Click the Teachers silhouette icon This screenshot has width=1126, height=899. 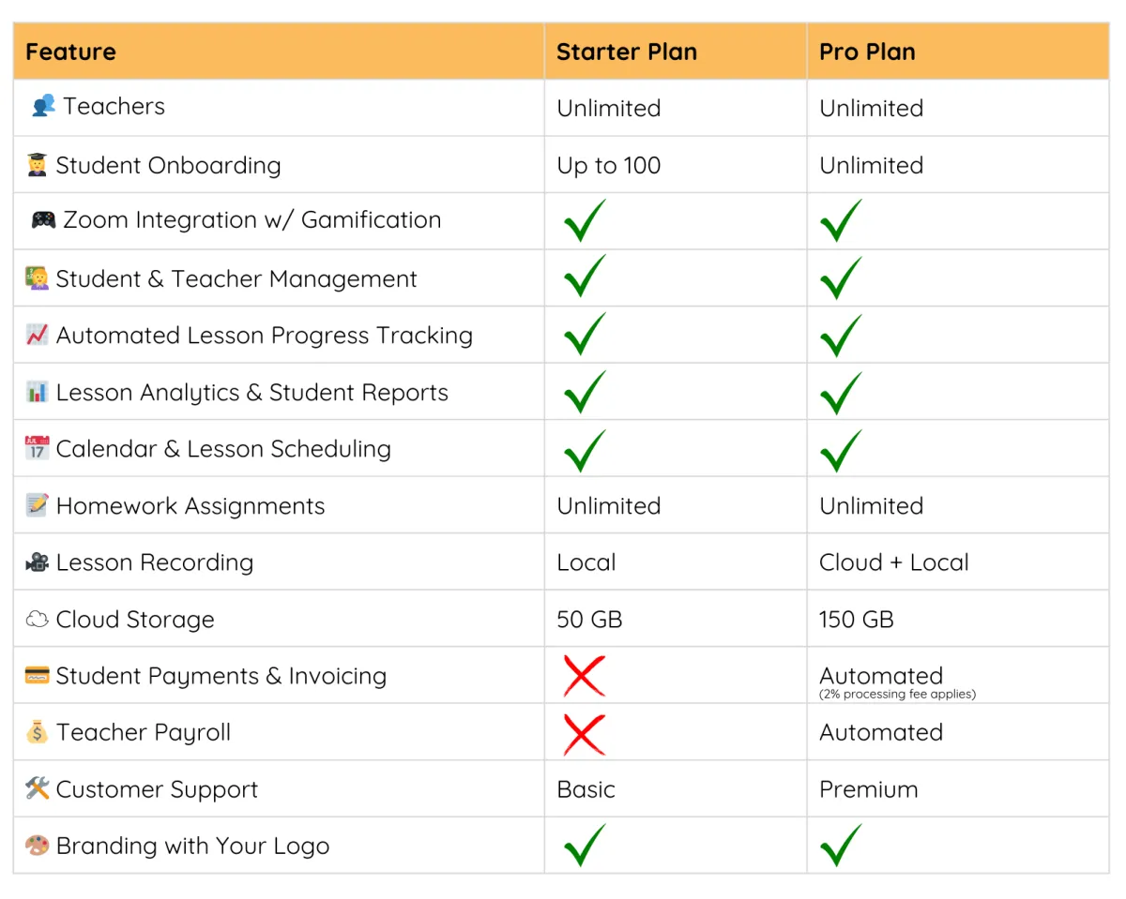(43, 106)
